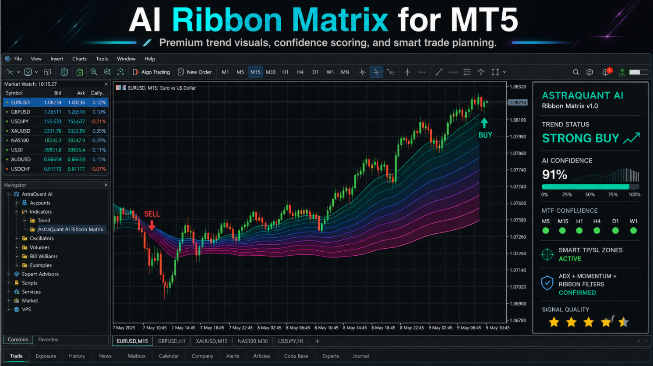Click the Expert Advisors icon in Navigator
653x366 pixels.
click(x=17, y=274)
